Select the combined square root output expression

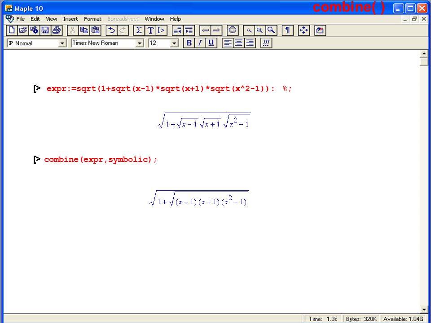click(198, 198)
